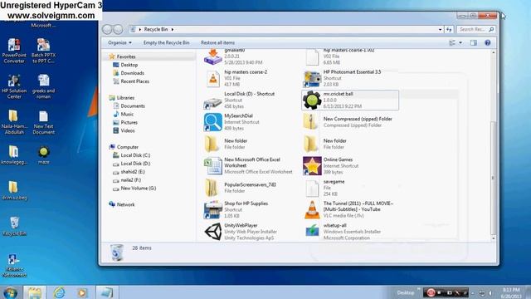The image size is (531, 299).
Task: Select Network in navigation pane
Action: tap(125, 204)
